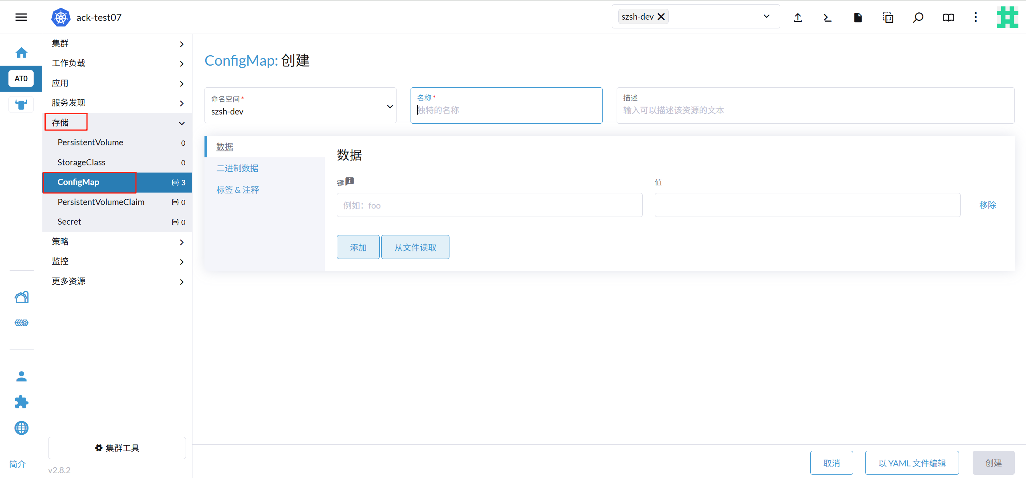Open the extensions puzzle piece icon
The height and width of the screenshot is (478, 1026).
21,402
